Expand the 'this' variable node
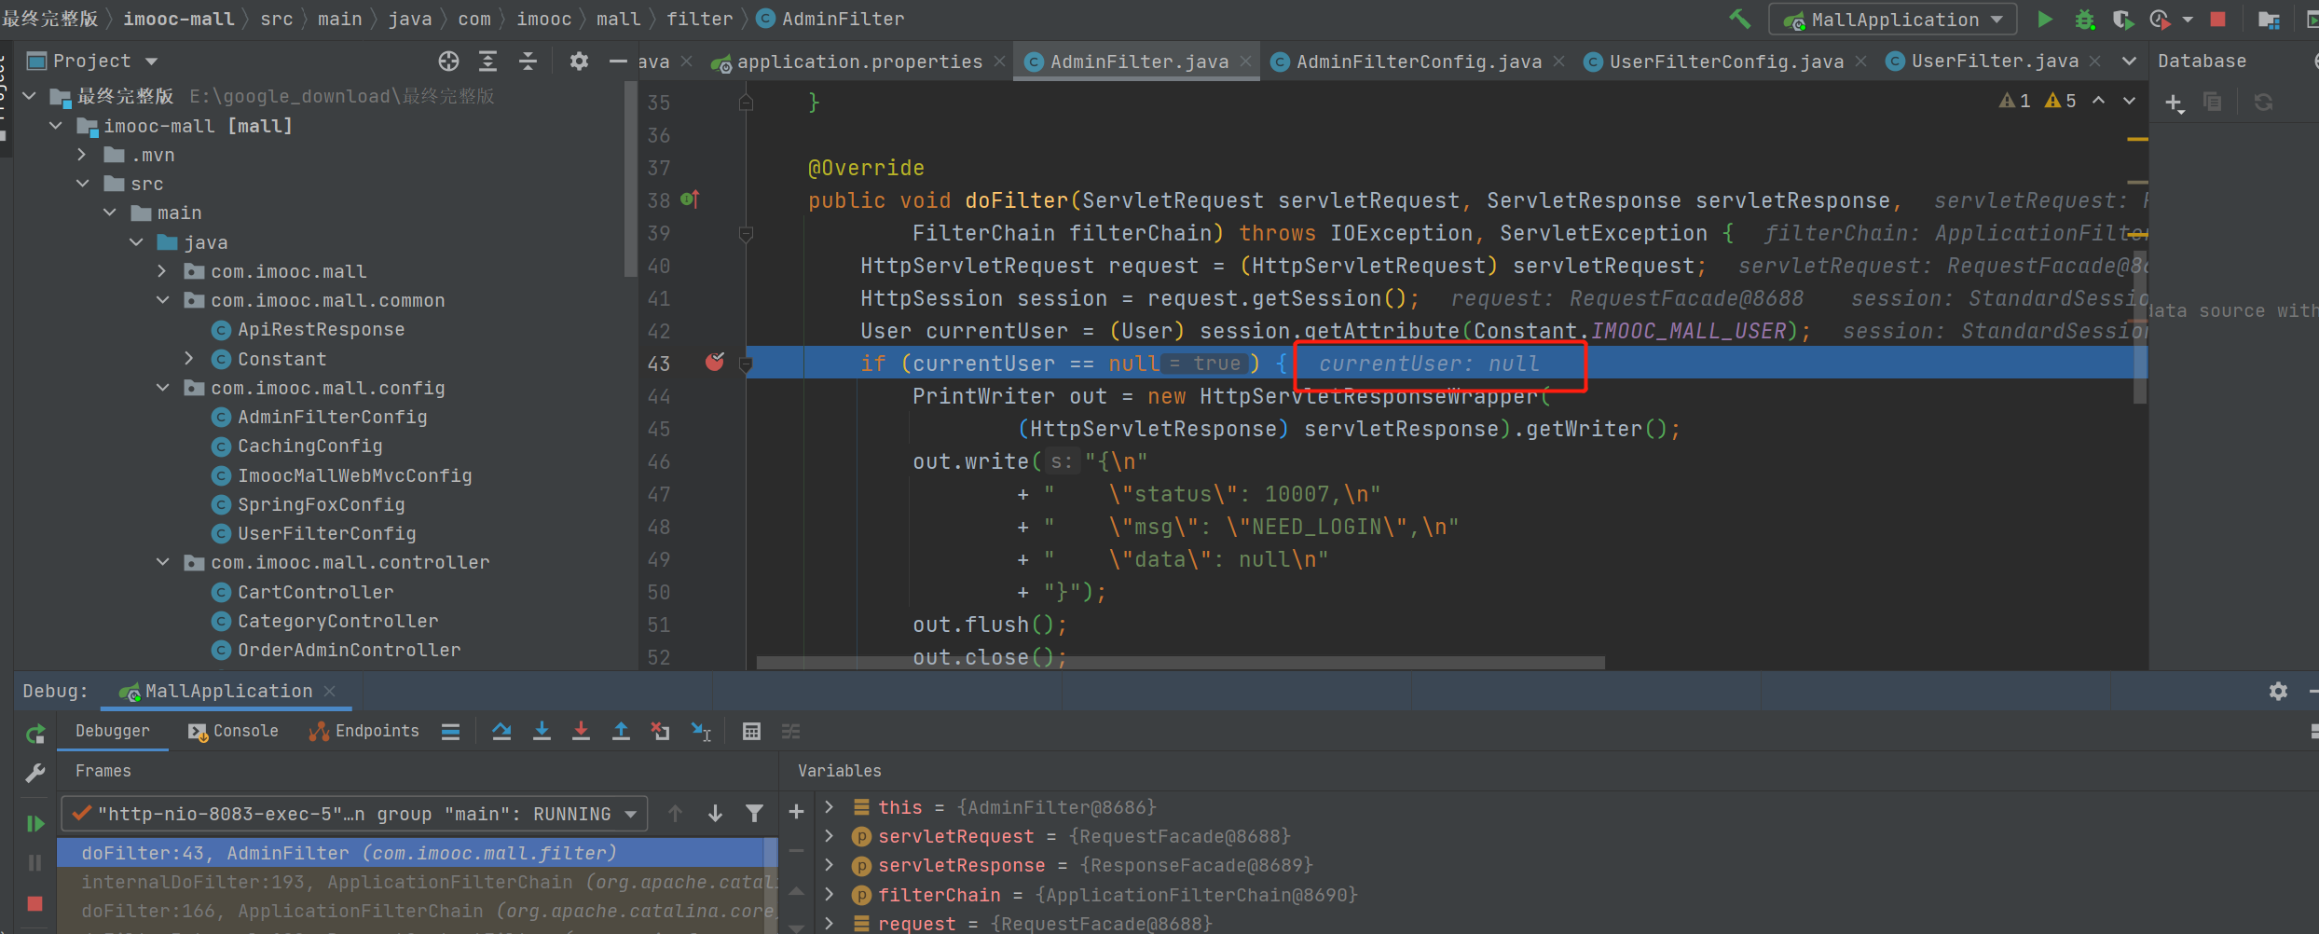This screenshot has width=2319, height=934. coord(830,807)
